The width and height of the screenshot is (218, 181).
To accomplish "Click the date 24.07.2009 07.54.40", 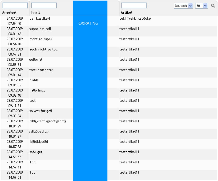I will tap(15, 21).
